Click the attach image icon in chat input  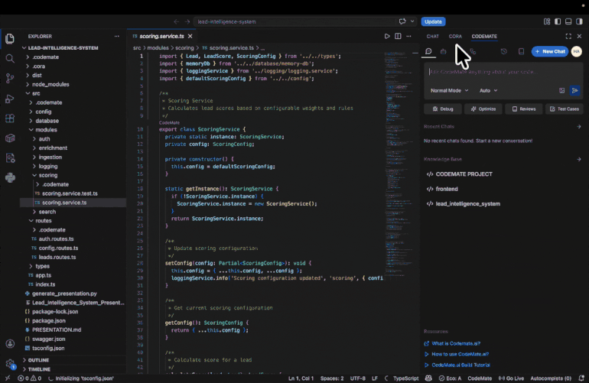coord(561,90)
